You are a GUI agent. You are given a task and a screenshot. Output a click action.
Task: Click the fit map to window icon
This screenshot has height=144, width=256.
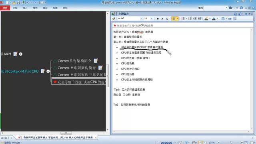pyautogui.click(x=246, y=142)
